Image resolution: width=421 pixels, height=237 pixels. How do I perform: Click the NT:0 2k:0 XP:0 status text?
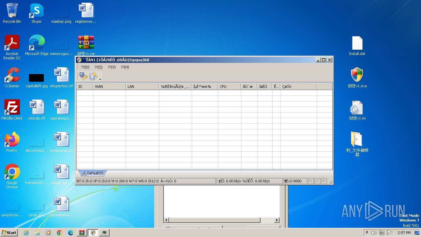146,181
